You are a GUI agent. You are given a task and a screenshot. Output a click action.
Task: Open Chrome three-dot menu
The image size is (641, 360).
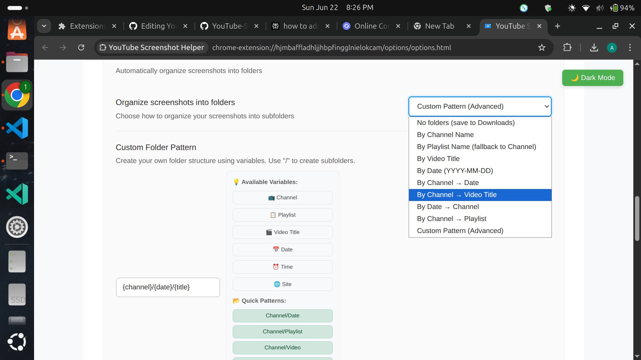[630, 47]
